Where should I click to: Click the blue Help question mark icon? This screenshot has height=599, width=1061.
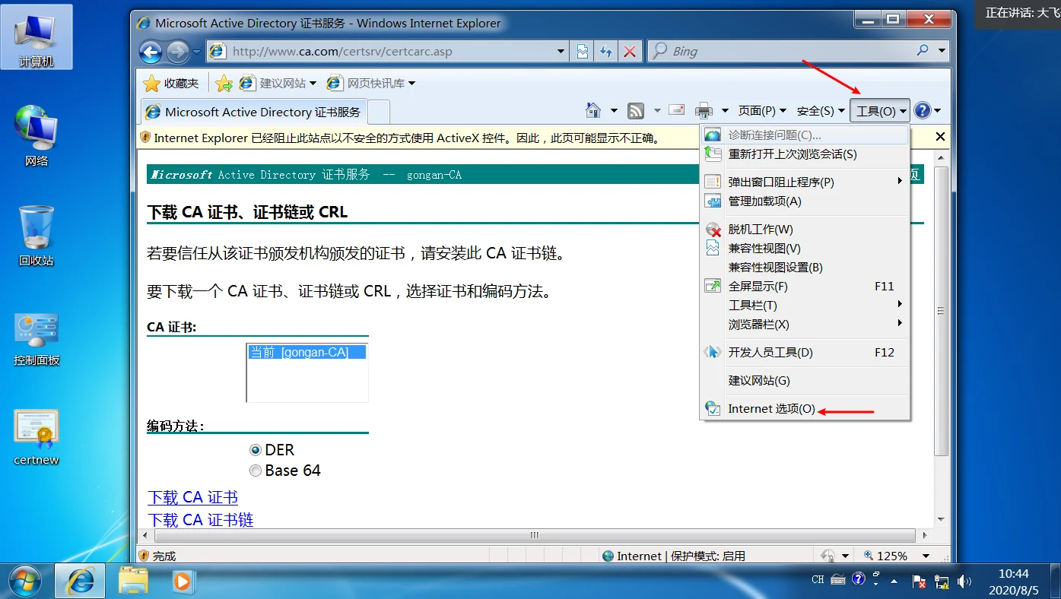(923, 111)
